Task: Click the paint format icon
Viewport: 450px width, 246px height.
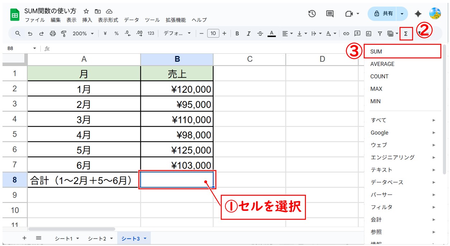Action: coord(64,33)
